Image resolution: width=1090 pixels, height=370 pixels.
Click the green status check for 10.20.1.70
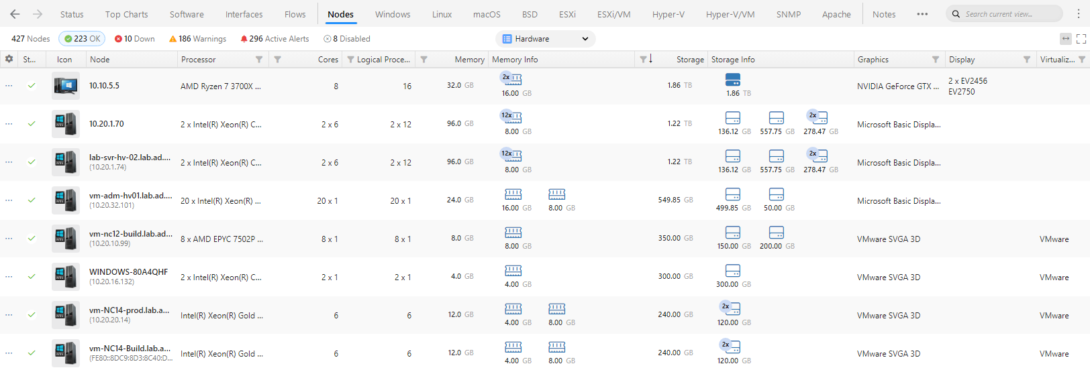click(x=32, y=123)
